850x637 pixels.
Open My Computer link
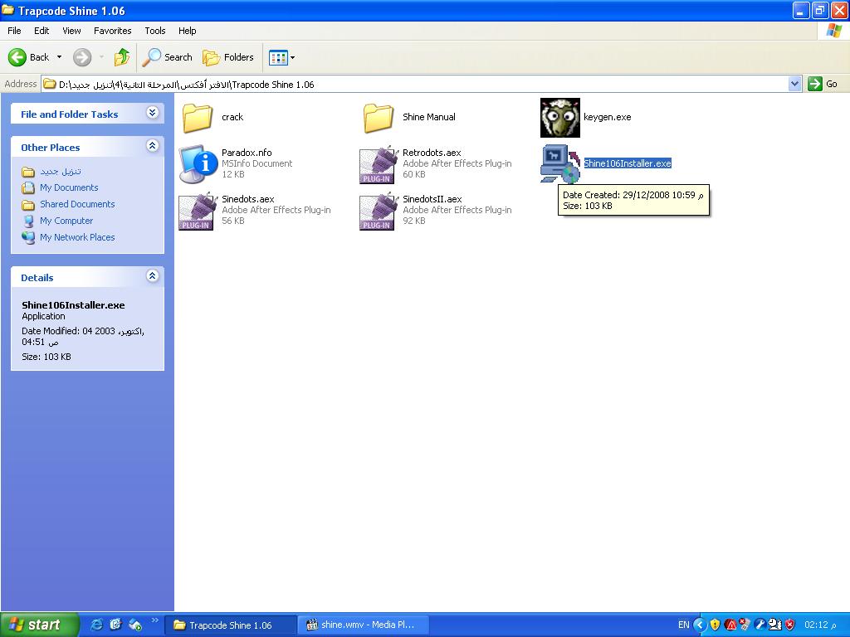(66, 221)
